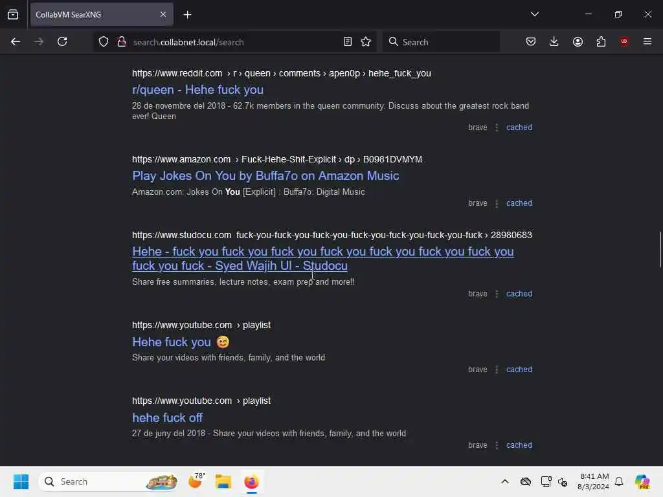
Task: Open cached link for the emoji playlist result
Action: click(519, 369)
